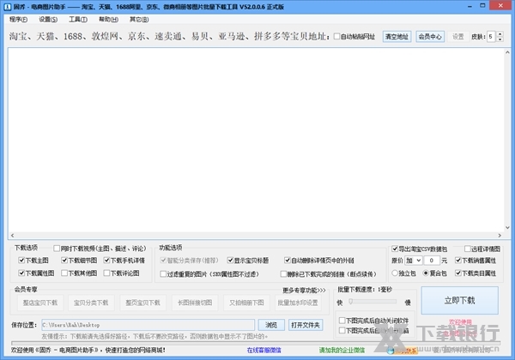Close the 固乔 window
The image size is (515, 360).
(500, 6)
